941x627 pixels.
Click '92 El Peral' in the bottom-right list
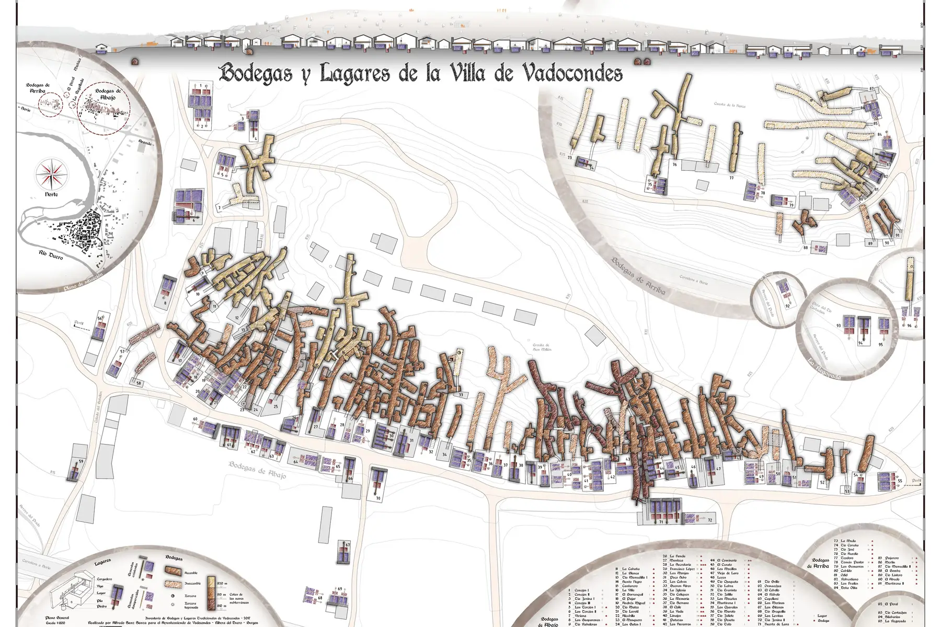pyautogui.click(x=889, y=604)
